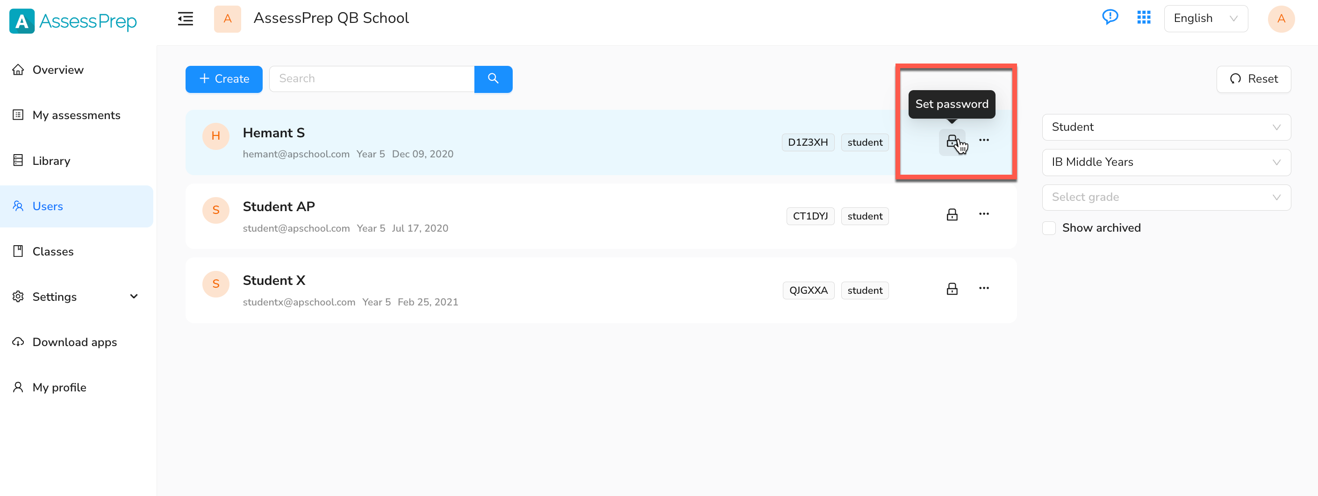
Task: Collapse the sidebar menu icon
Action: 185,19
